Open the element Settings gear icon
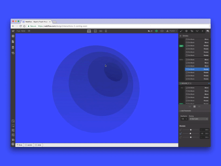The height and width of the screenshot is (166, 221). 186,31
